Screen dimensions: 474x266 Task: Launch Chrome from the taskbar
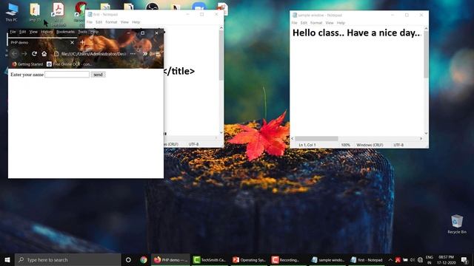click(144, 259)
